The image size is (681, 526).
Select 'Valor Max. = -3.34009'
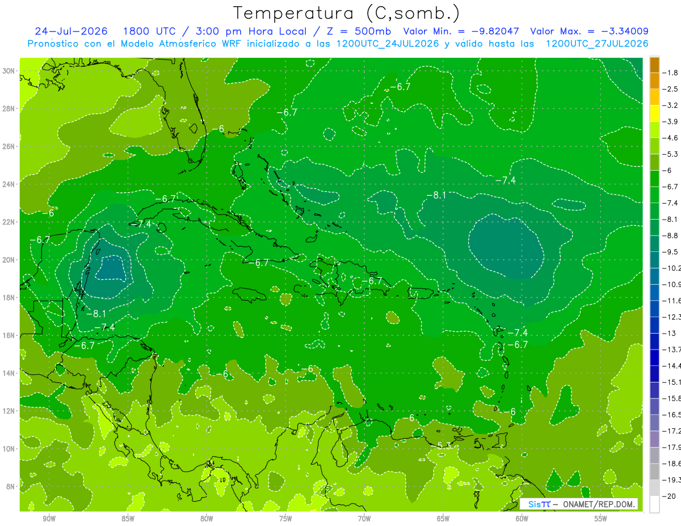pos(589,31)
